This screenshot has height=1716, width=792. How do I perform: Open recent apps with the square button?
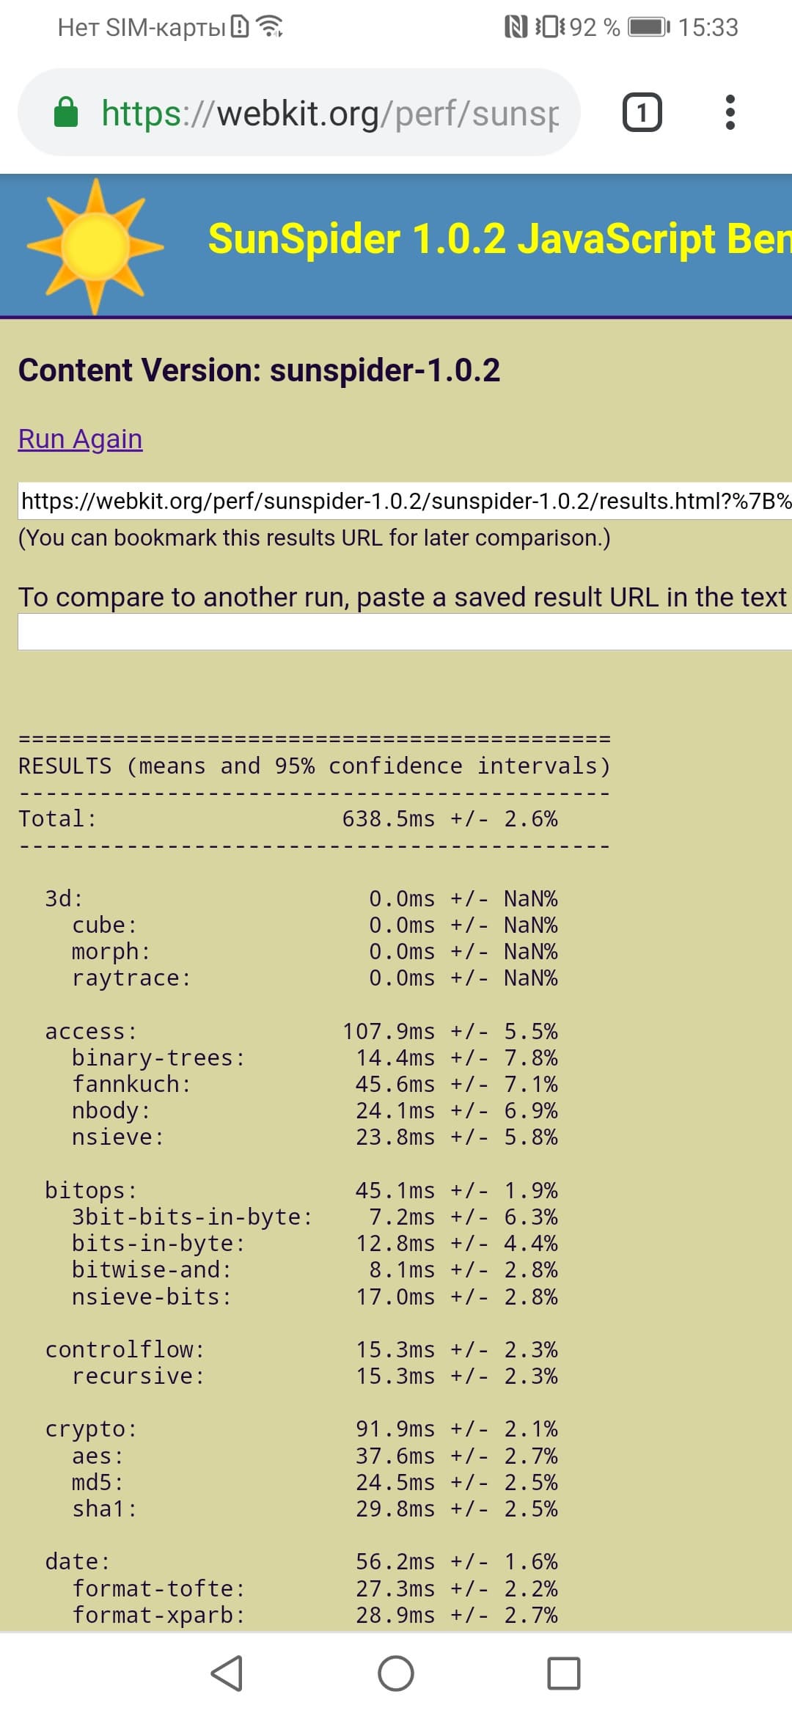563,1673
